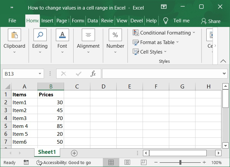Click the zoom slider handle

point(180,162)
